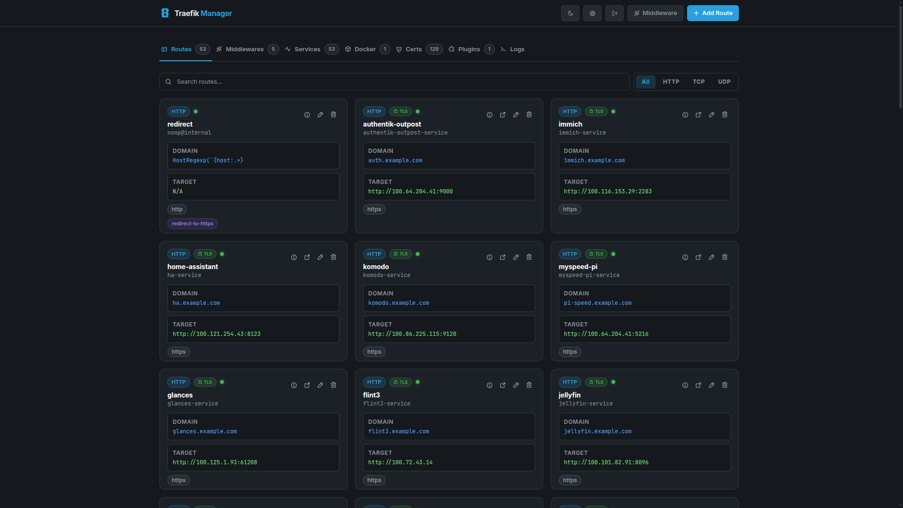Open the Certs tab
The image size is (903, 508).
coord(414,49)
